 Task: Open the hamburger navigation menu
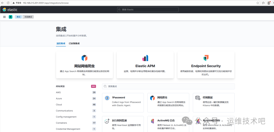5,17
